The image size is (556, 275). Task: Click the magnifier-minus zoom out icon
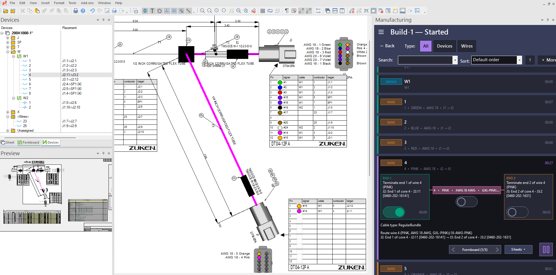click(210, 11)
